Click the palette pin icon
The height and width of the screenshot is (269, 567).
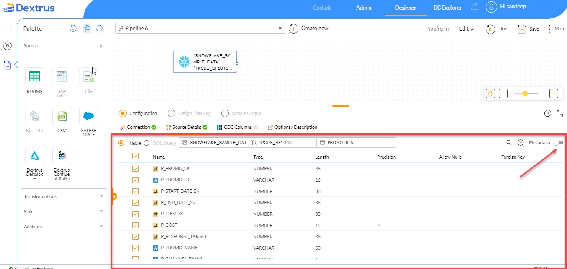coord(87,29)
